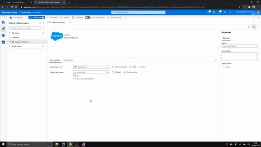The image size is (261, 147).
Task: Open the Author pencil hub
Action: pos(3,29)
